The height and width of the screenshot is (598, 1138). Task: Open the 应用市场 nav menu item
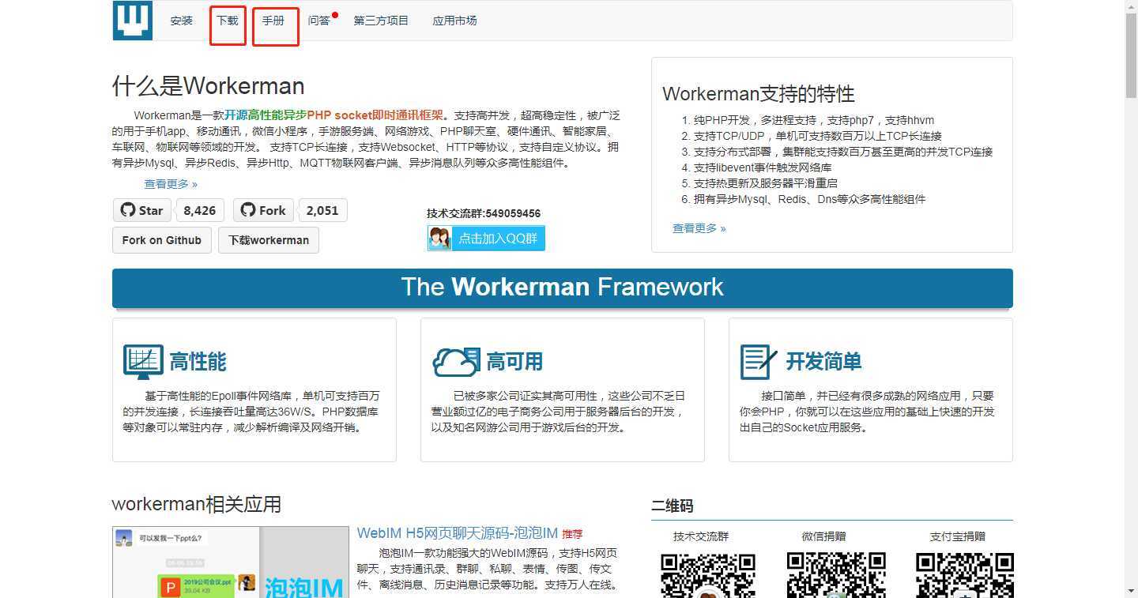coord(454,21)
